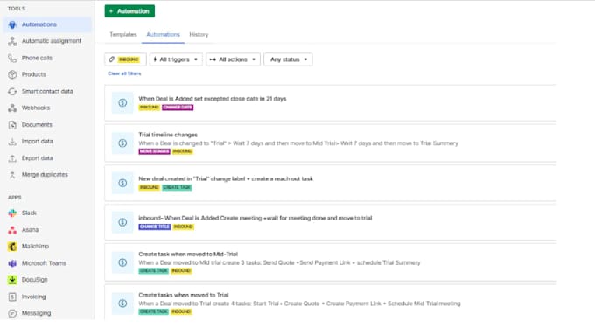Open the DocuSign app icon

pyautogui.click(x=12, y=280)
